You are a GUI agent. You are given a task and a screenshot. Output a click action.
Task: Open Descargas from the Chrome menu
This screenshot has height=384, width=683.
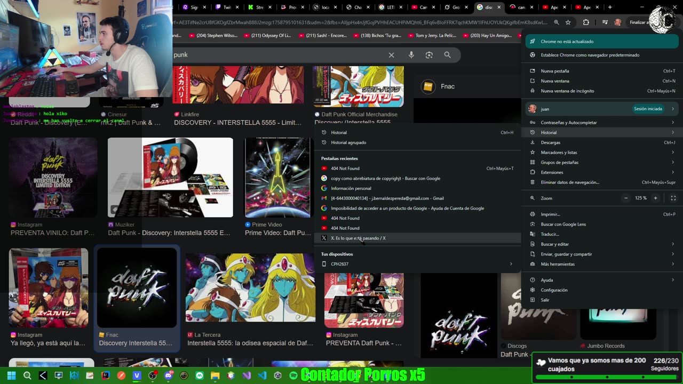pos(602,142)
